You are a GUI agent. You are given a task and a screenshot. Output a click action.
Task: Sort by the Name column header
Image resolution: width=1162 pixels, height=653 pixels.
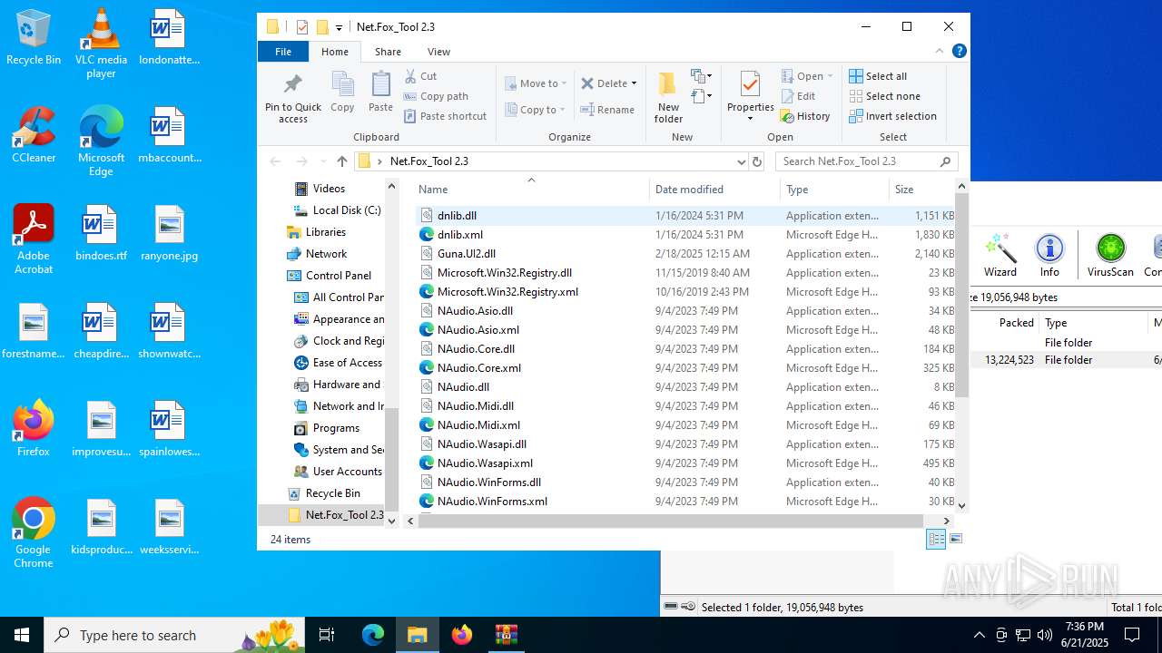pos(531,189)
